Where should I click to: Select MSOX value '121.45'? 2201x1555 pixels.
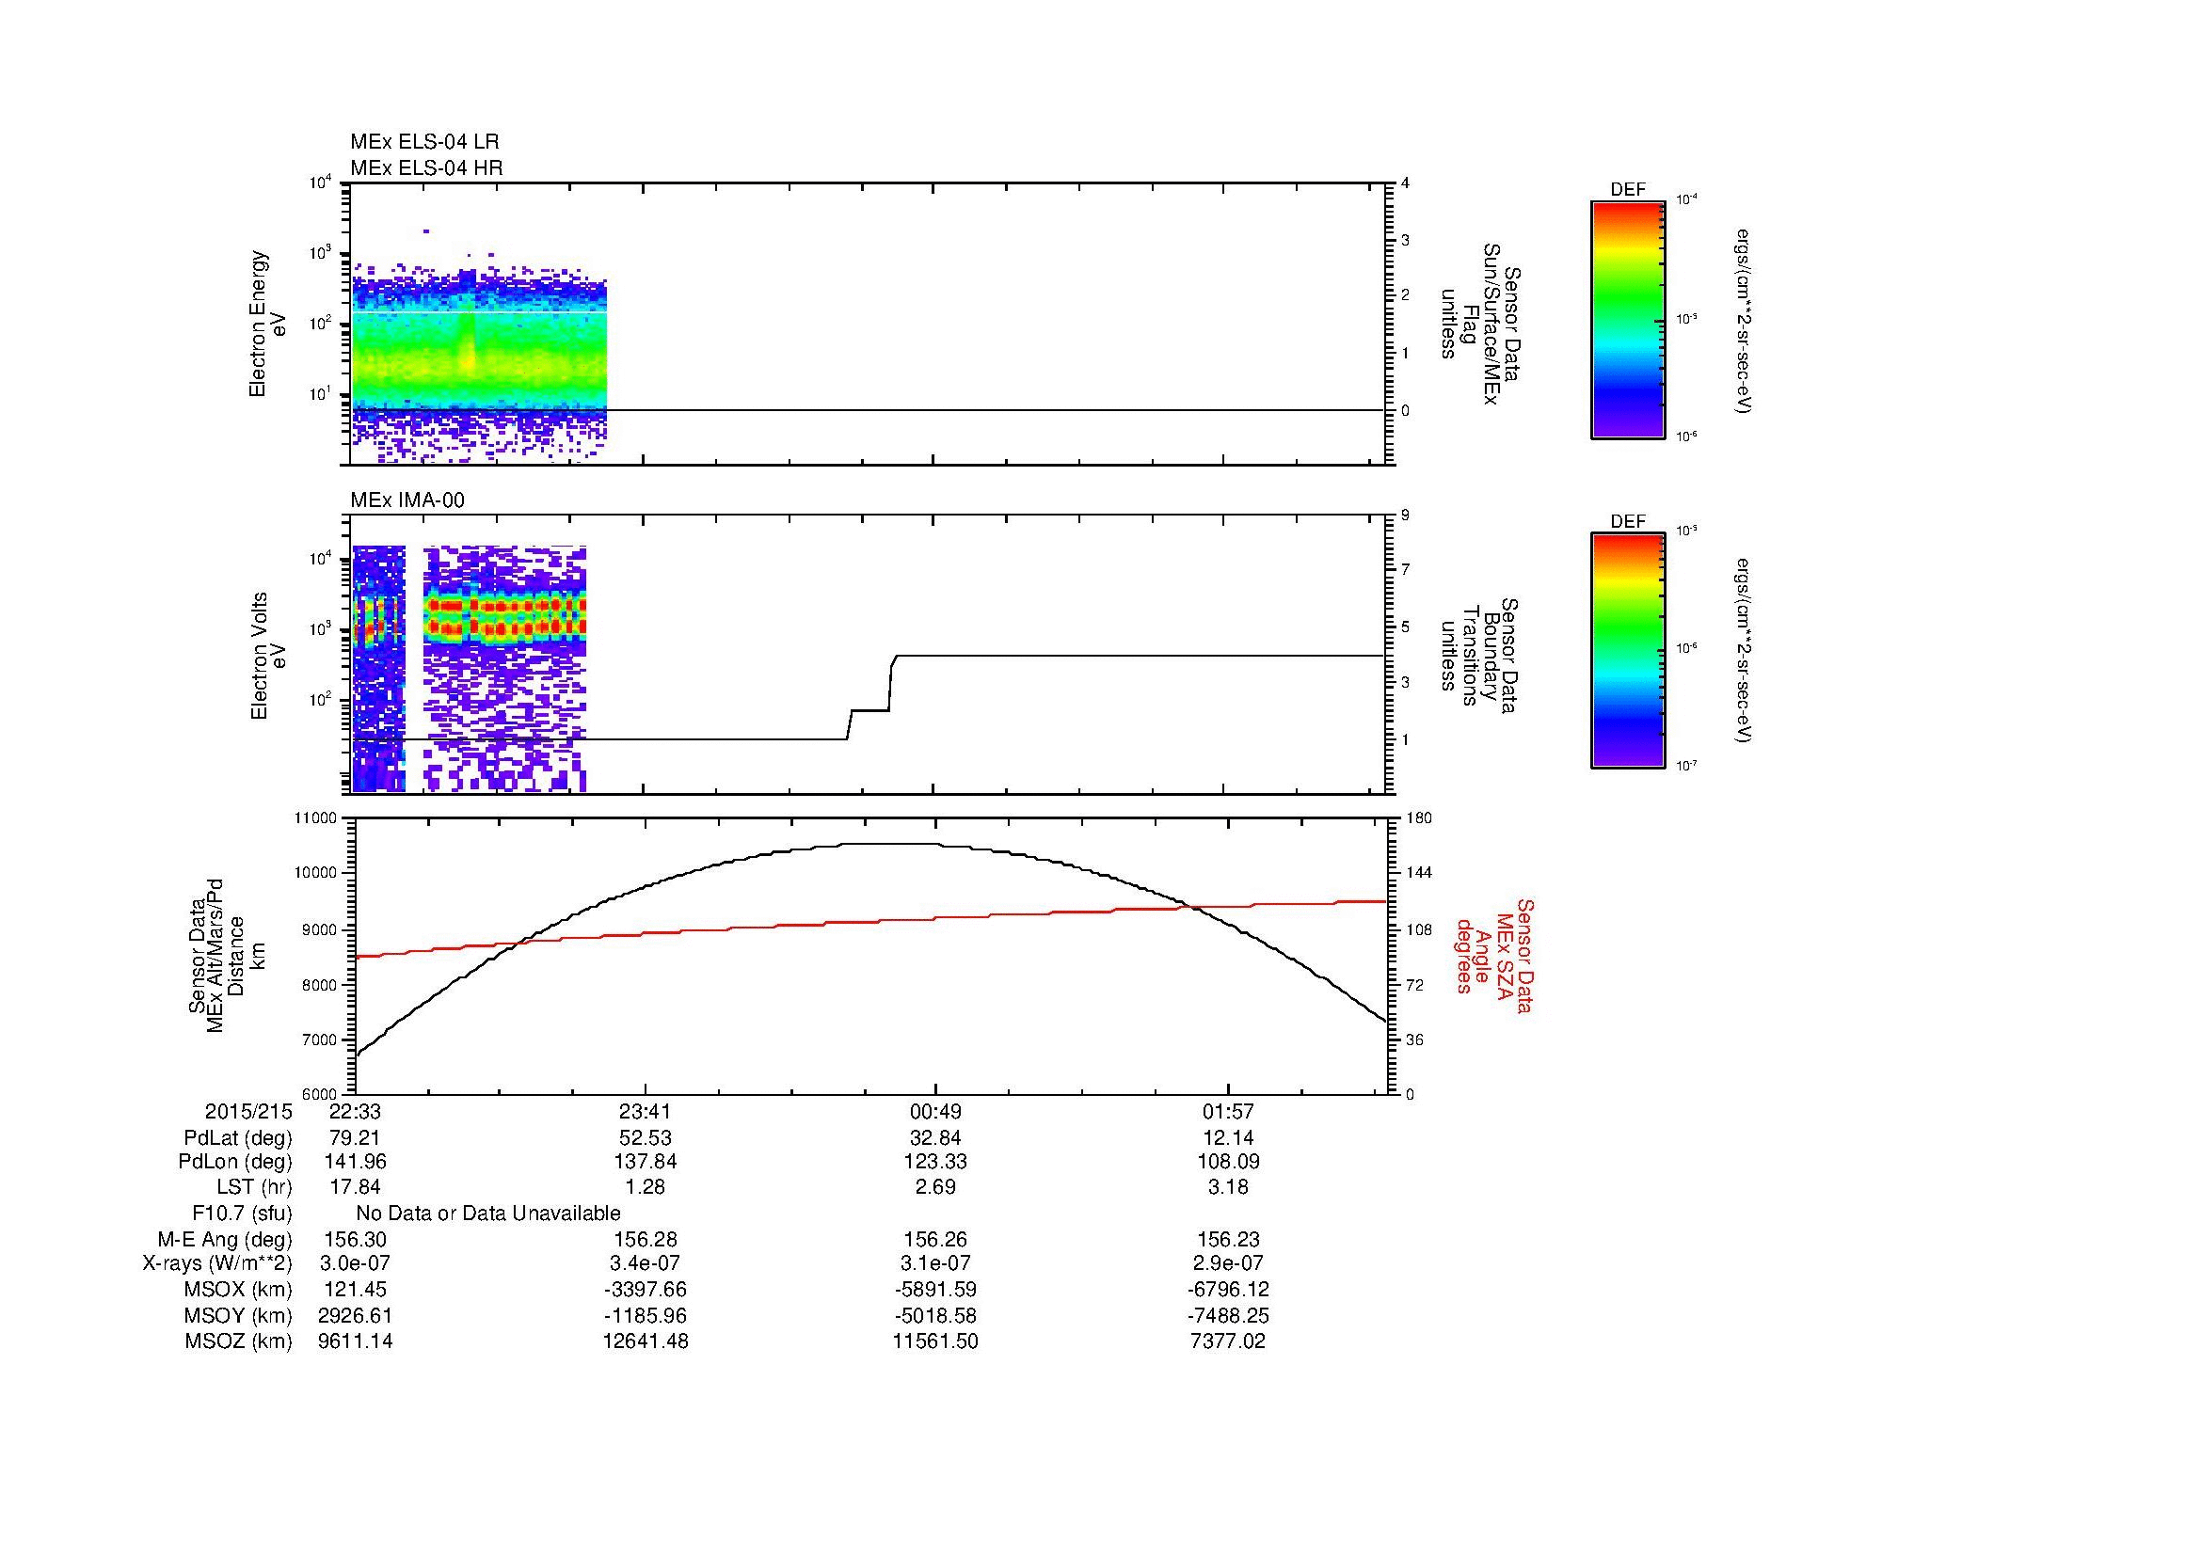[356, 1290]
